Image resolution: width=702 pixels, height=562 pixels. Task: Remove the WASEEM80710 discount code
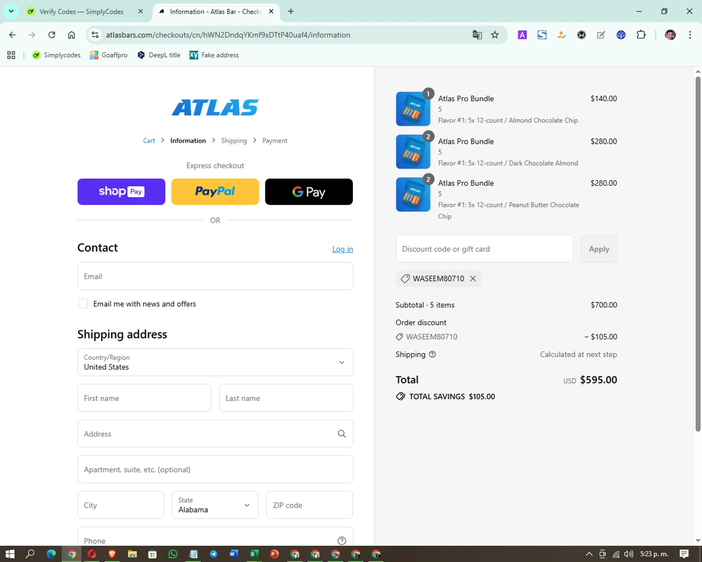point(473,279)
